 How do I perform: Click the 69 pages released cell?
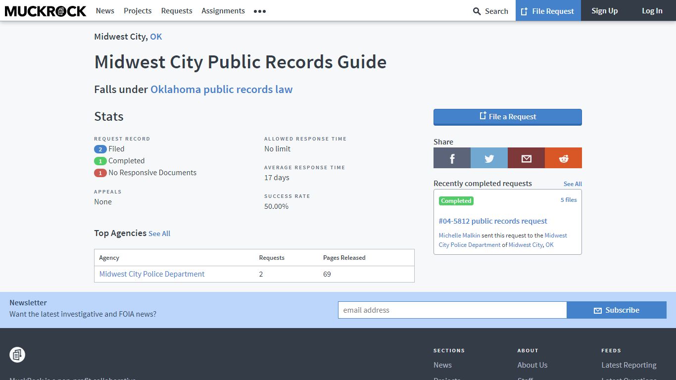[327, 274]
